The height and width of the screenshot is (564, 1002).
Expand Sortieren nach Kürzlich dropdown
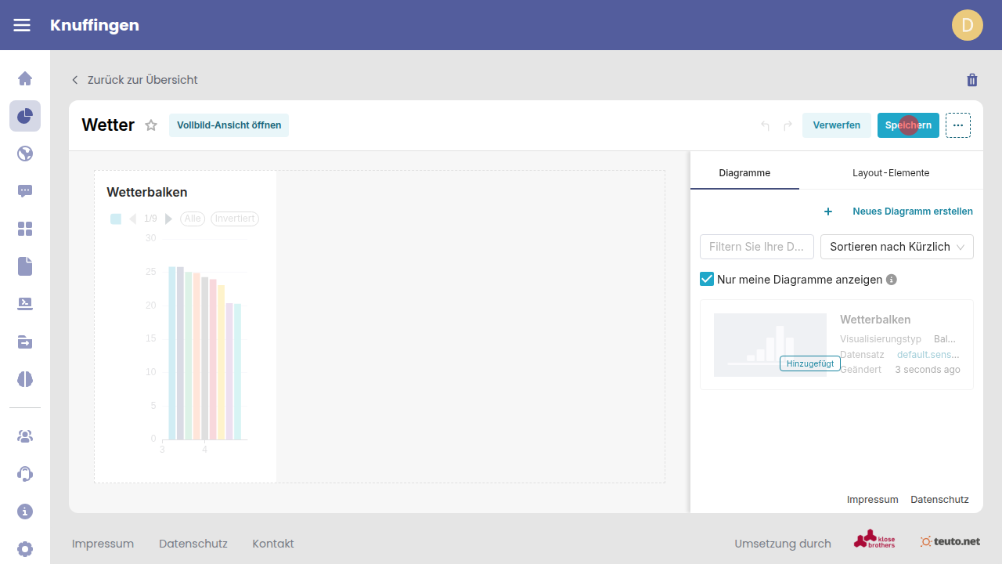[896, 247]
